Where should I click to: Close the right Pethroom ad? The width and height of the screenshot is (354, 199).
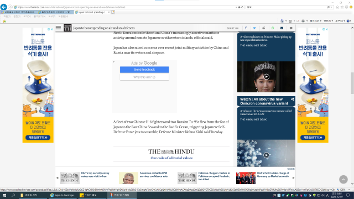click(x=327, y=29)
